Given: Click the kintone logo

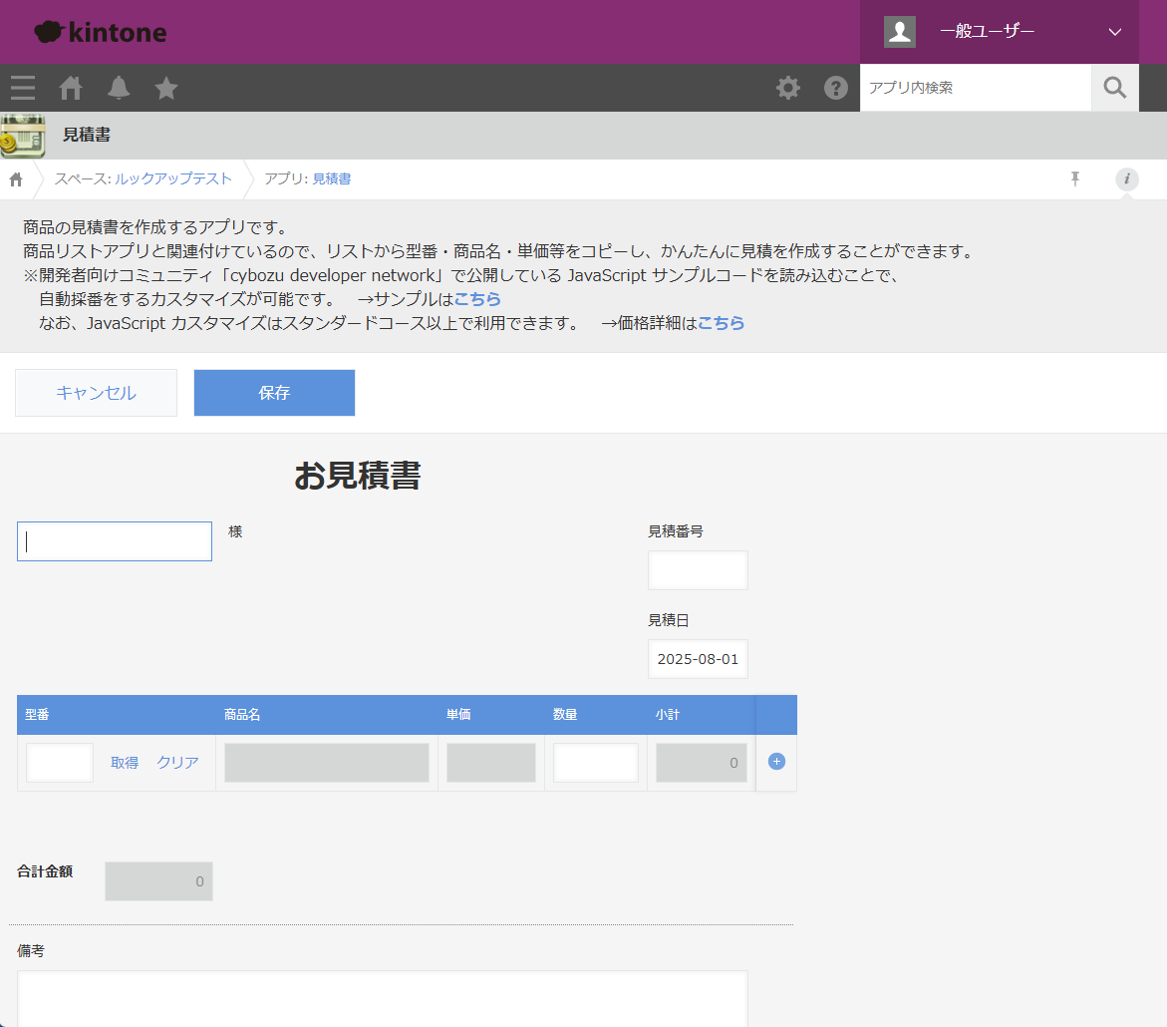Looking at the screenshot, I should [101, 32].
